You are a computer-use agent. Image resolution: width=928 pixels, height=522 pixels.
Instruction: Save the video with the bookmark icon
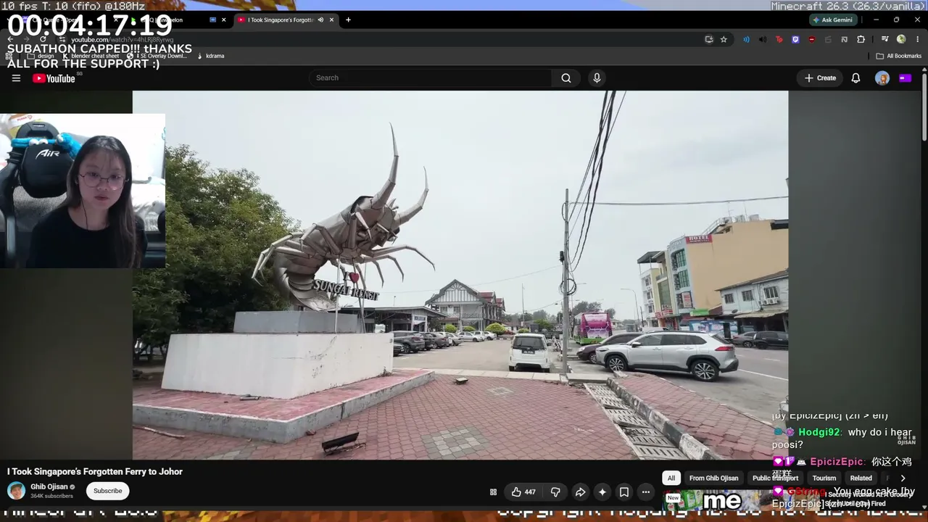623,492
